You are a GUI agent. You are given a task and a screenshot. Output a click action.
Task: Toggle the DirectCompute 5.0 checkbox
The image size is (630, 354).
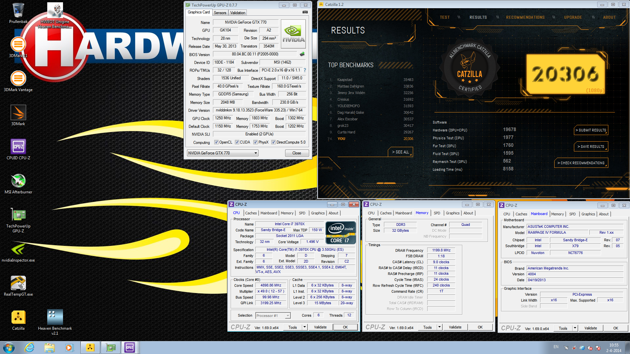(x=273, y=142)
